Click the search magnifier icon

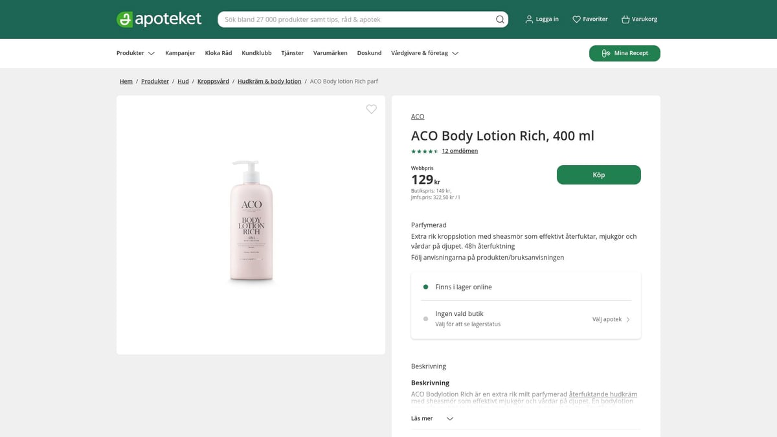coord(500,19)
